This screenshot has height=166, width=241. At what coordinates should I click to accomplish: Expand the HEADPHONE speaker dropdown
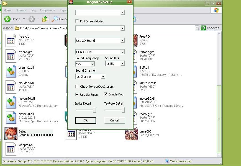[x=122, y=52]
